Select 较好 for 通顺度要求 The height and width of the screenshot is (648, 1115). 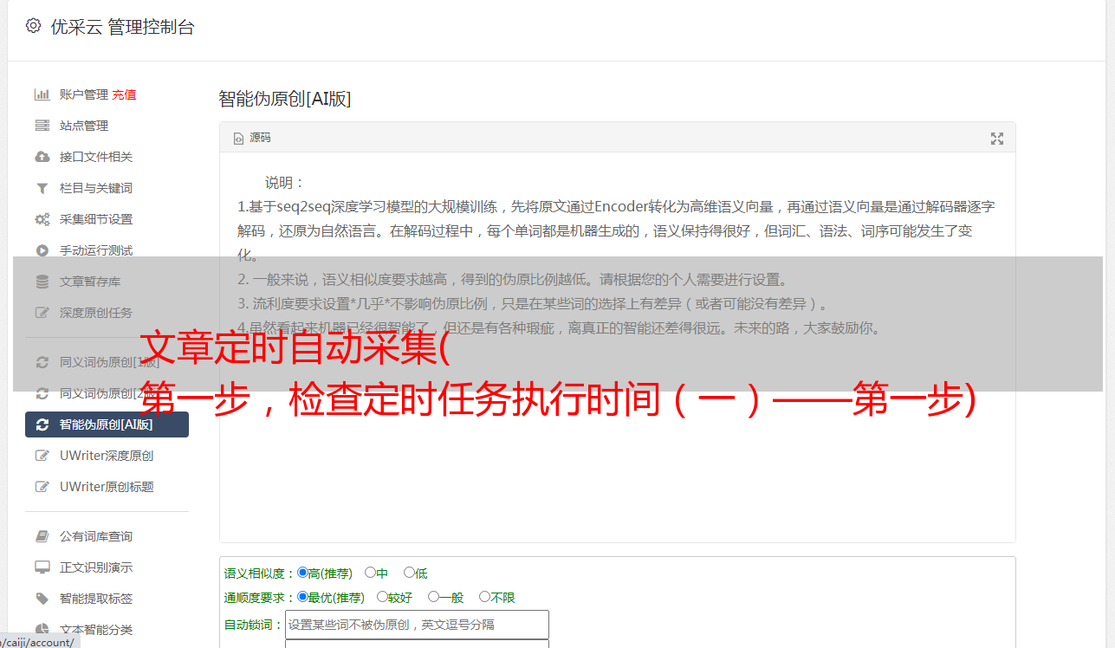click(x=382, y=597)
